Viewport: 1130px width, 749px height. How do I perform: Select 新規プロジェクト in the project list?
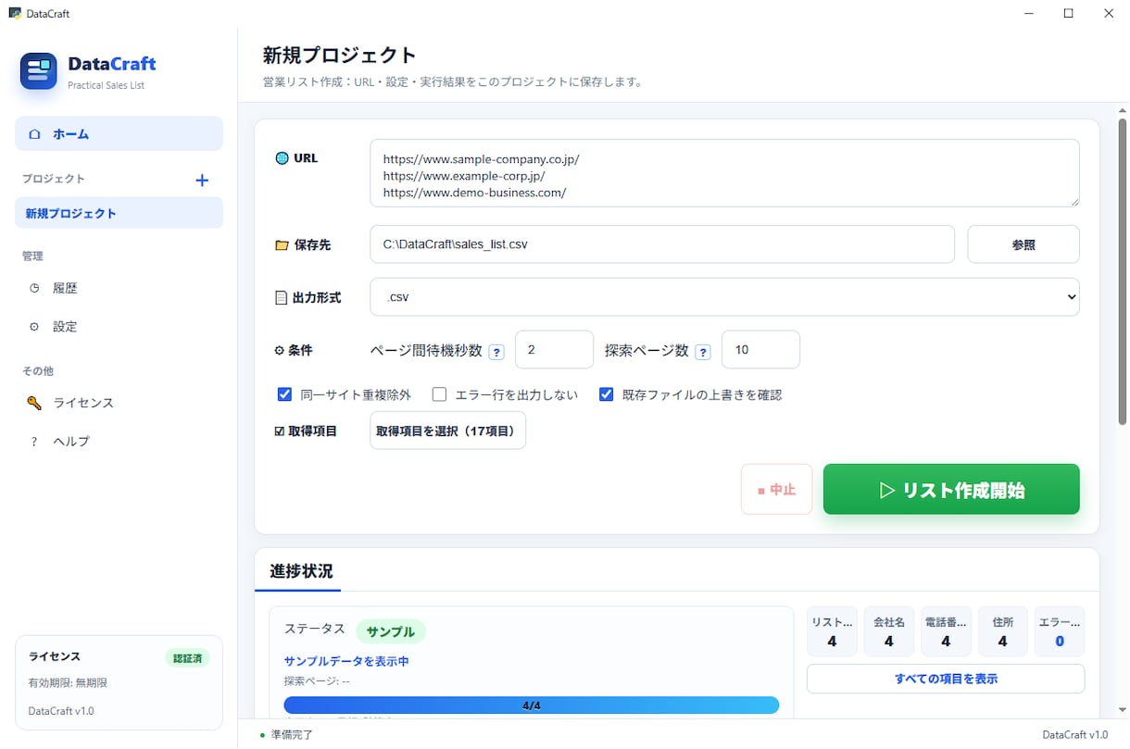[x=119, y=213]
